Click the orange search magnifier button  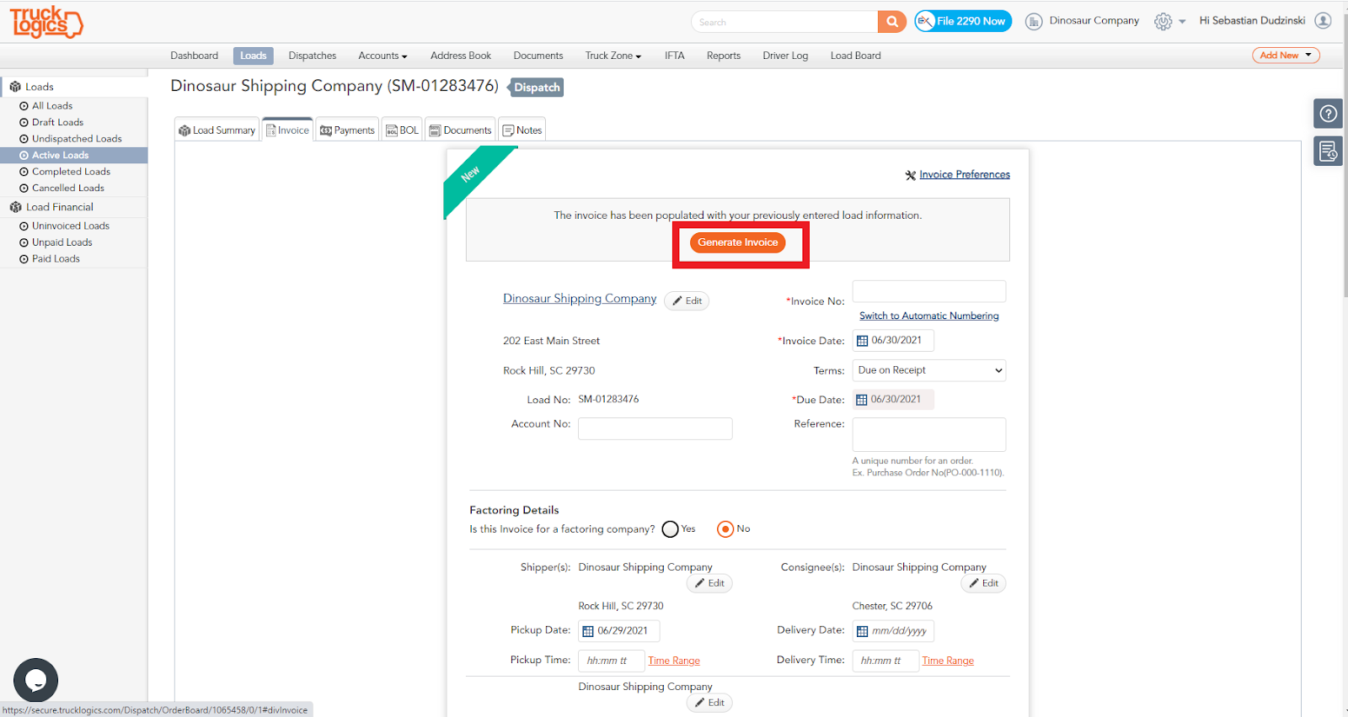coord(892,22)
